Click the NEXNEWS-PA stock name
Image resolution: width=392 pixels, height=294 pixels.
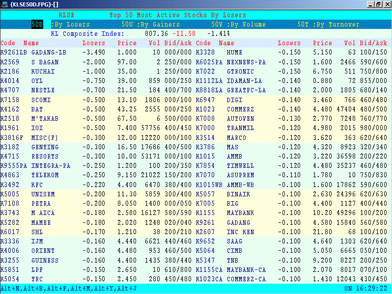[246, 62]
